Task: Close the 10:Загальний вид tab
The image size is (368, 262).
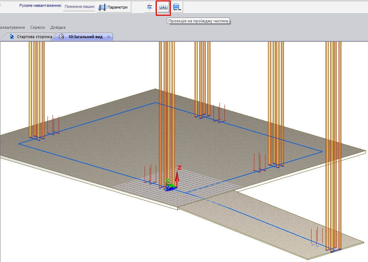Action: click(109, 37)
